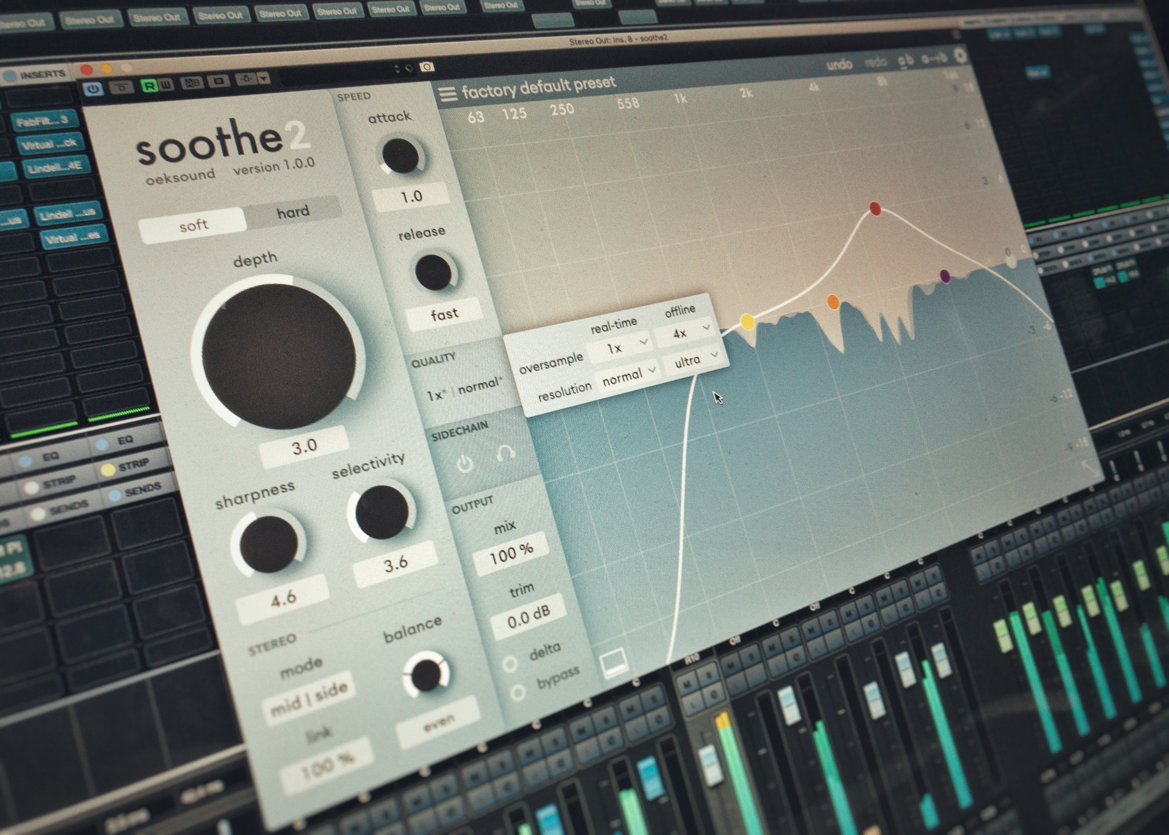Screen dimensions: 1169x835
Task: Click the sharpness knob
Action: tap(269, 544)
